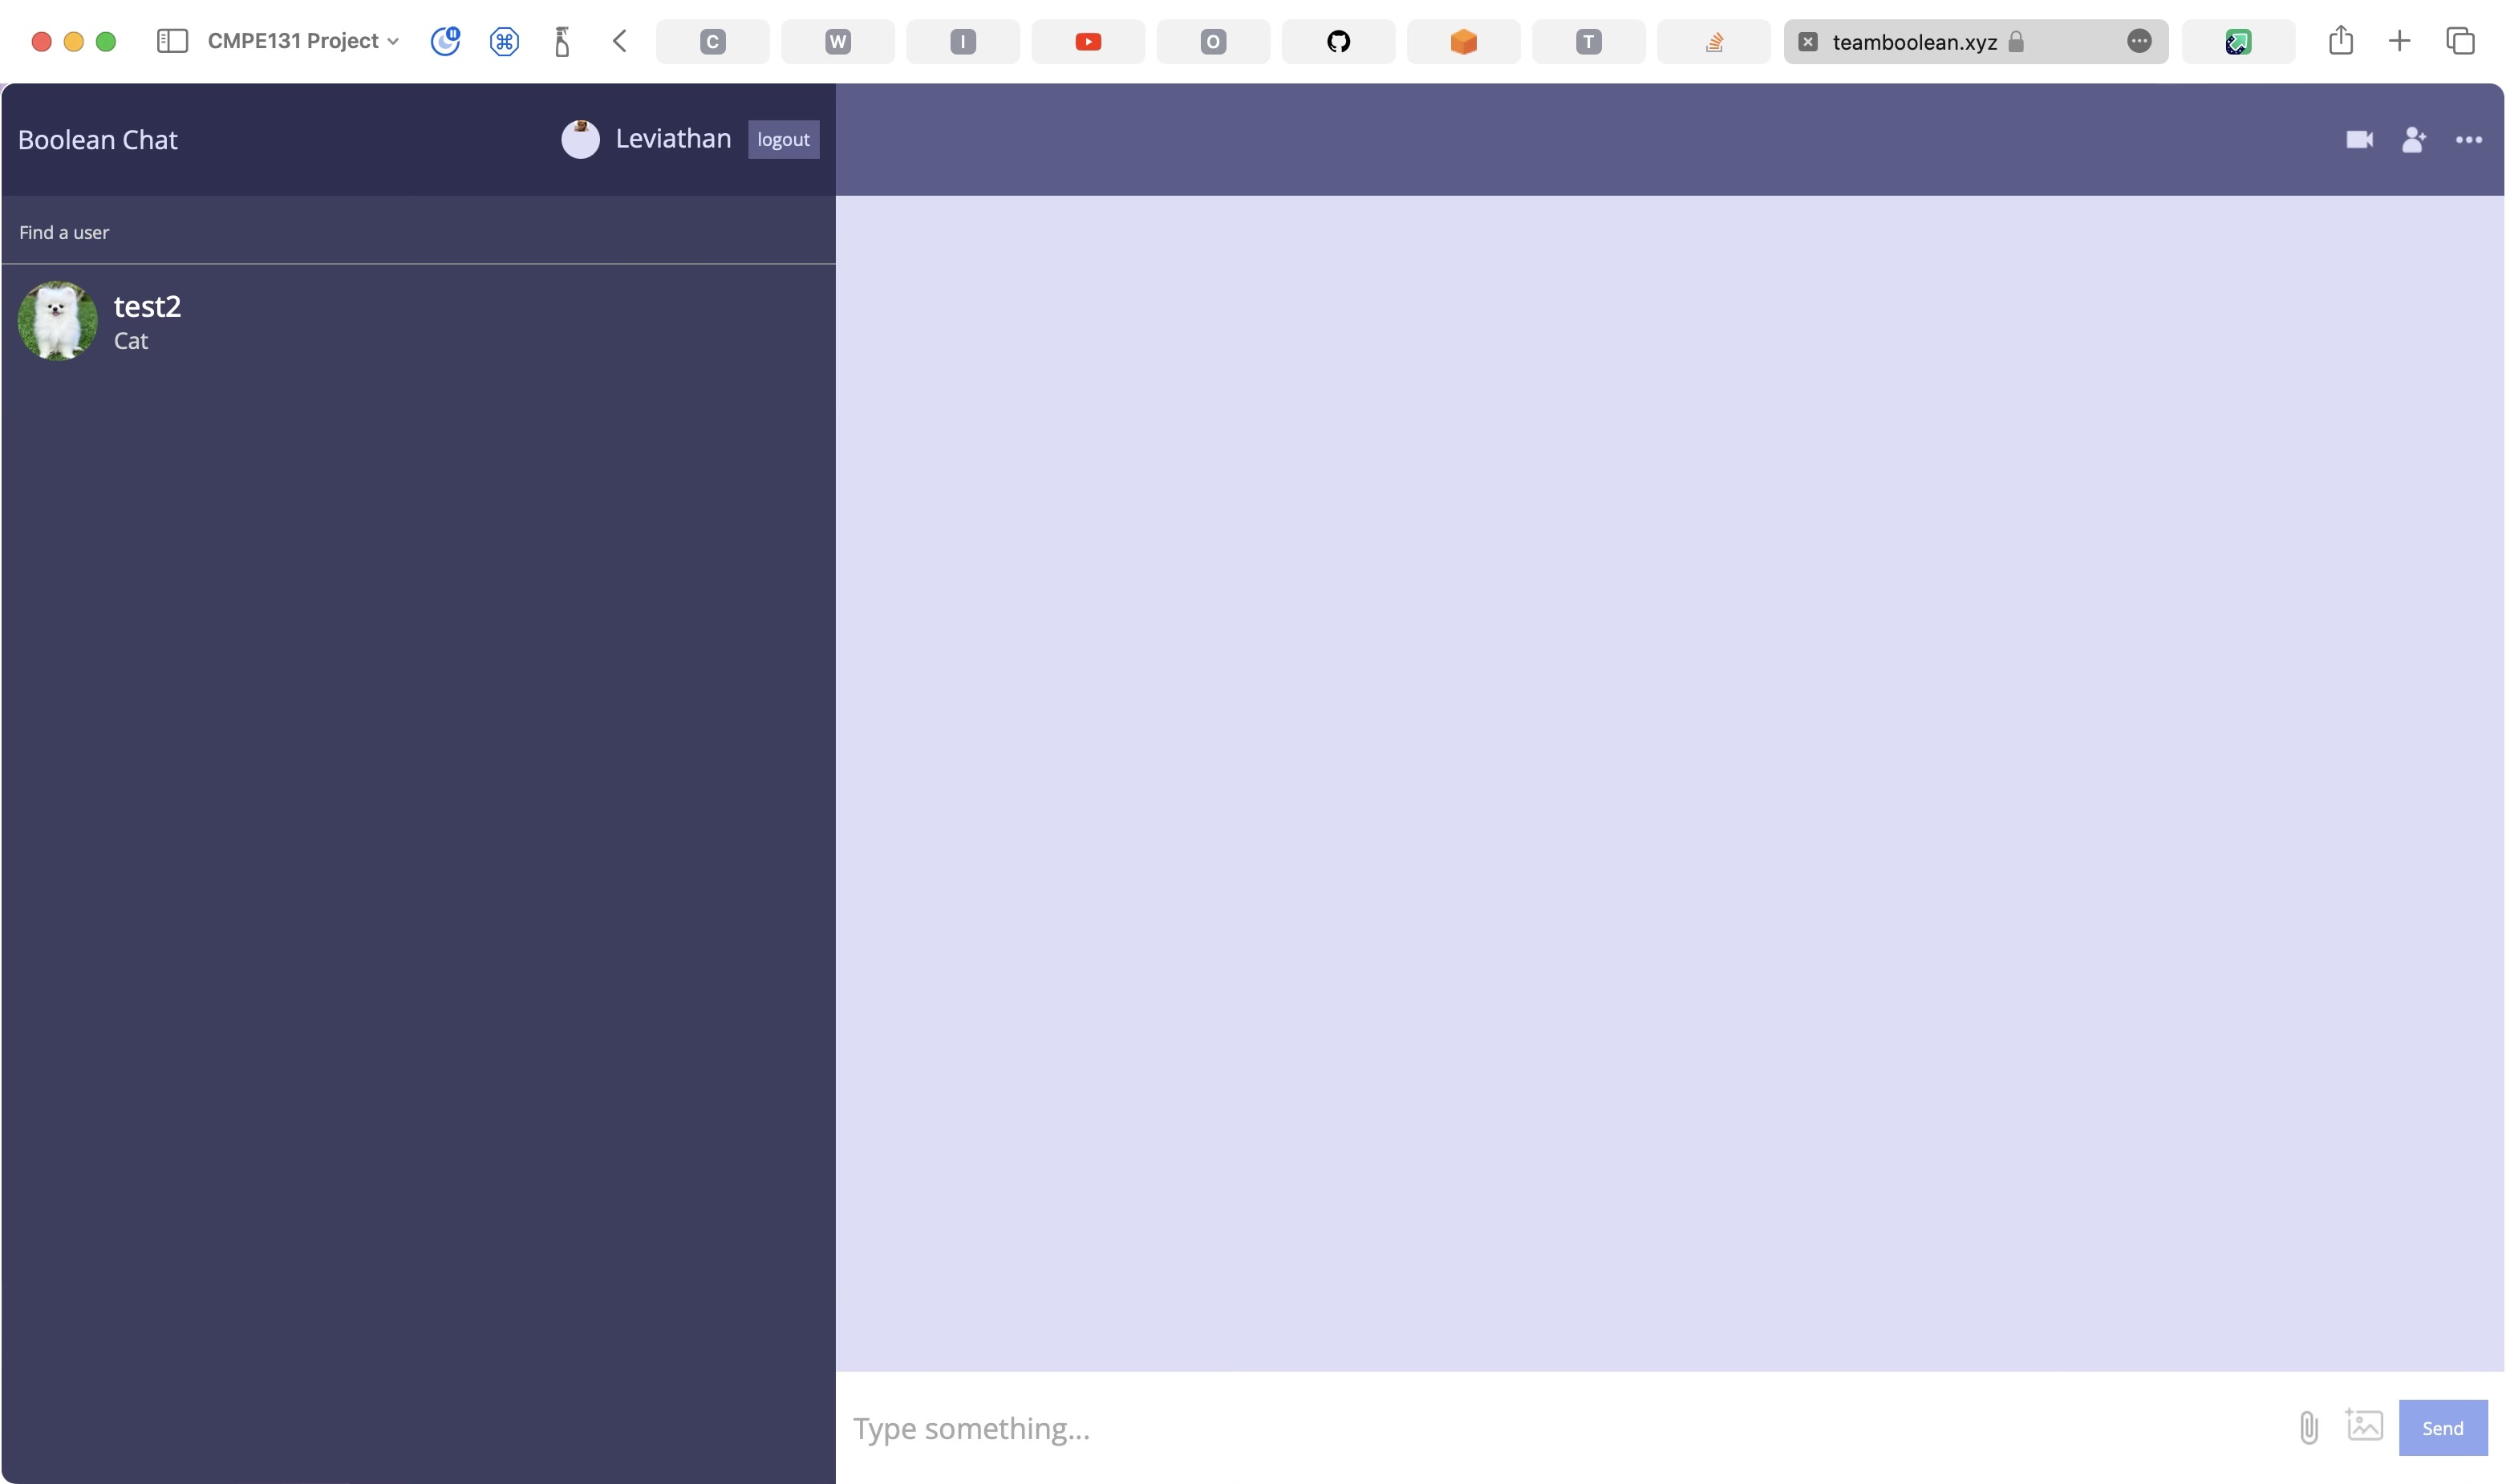Switch to the Stack Overflow tab
The image size is (2506, 1484).
point(1712,41)
